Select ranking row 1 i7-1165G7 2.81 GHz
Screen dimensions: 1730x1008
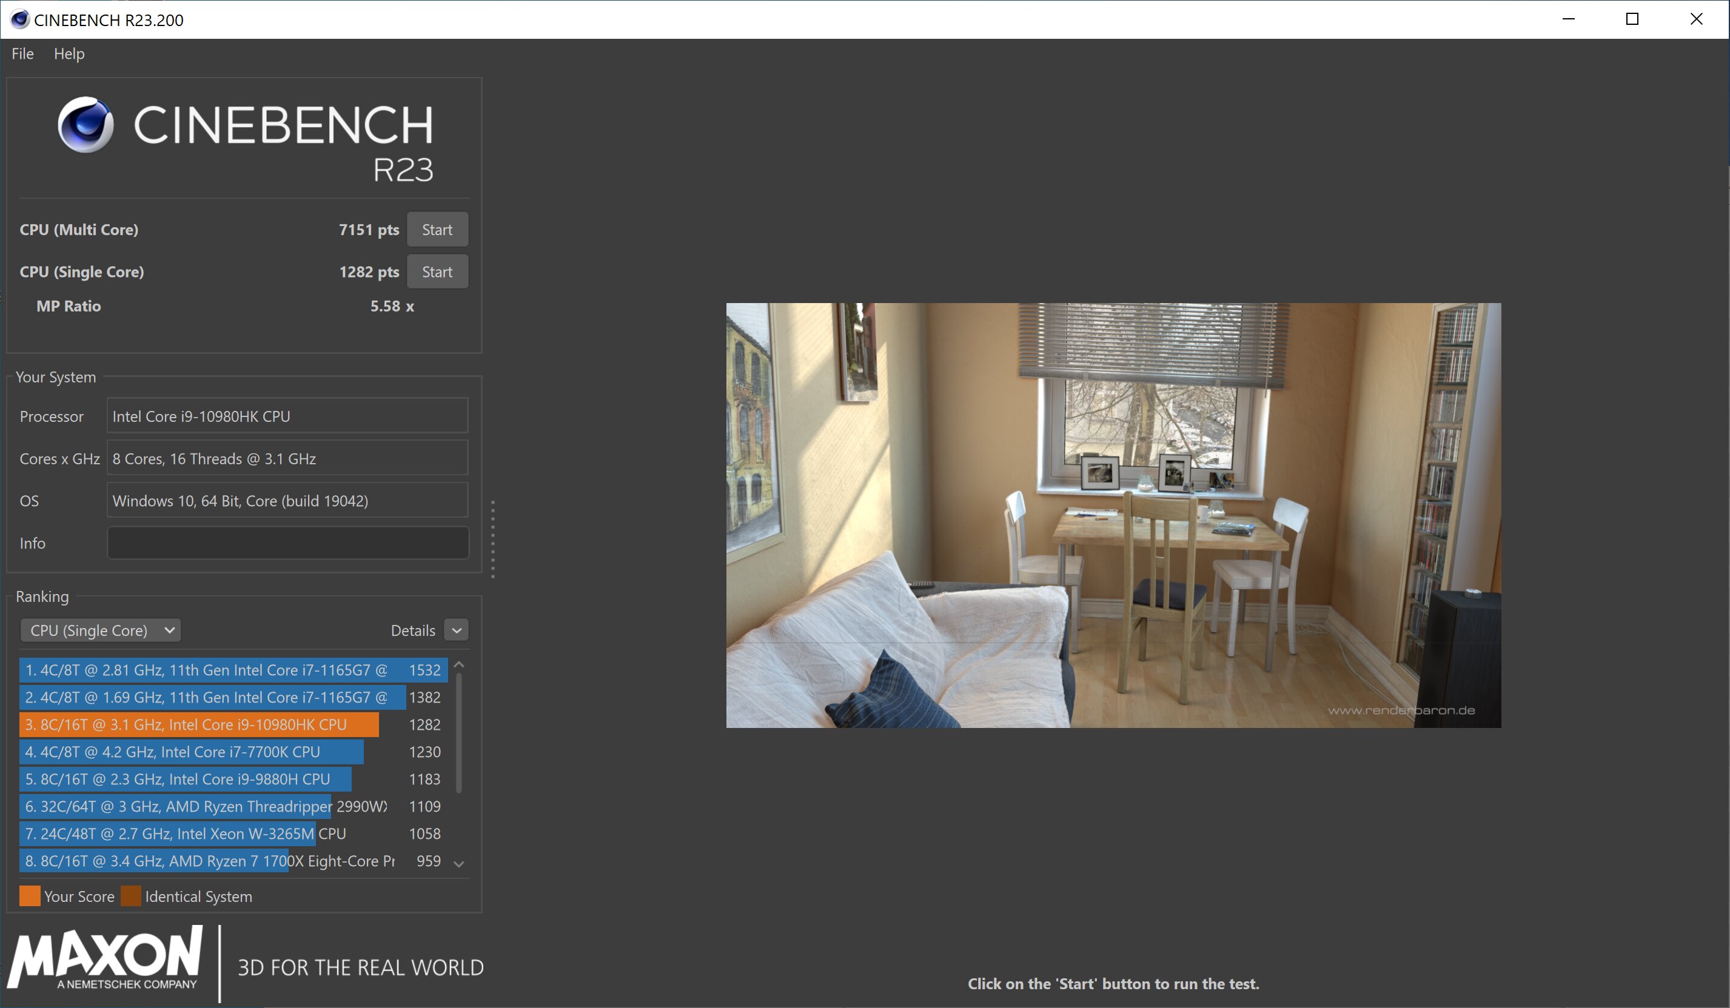233,670
